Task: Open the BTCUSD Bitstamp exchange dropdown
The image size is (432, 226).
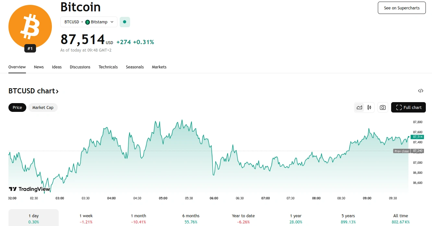Action: tap(89, 22)
